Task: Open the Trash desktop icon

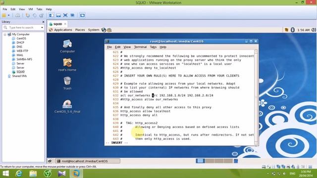Action: tap(67, 83)
